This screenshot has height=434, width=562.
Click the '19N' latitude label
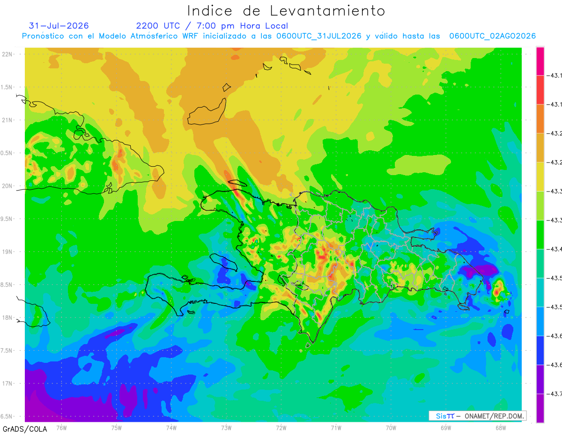[8, 252]
